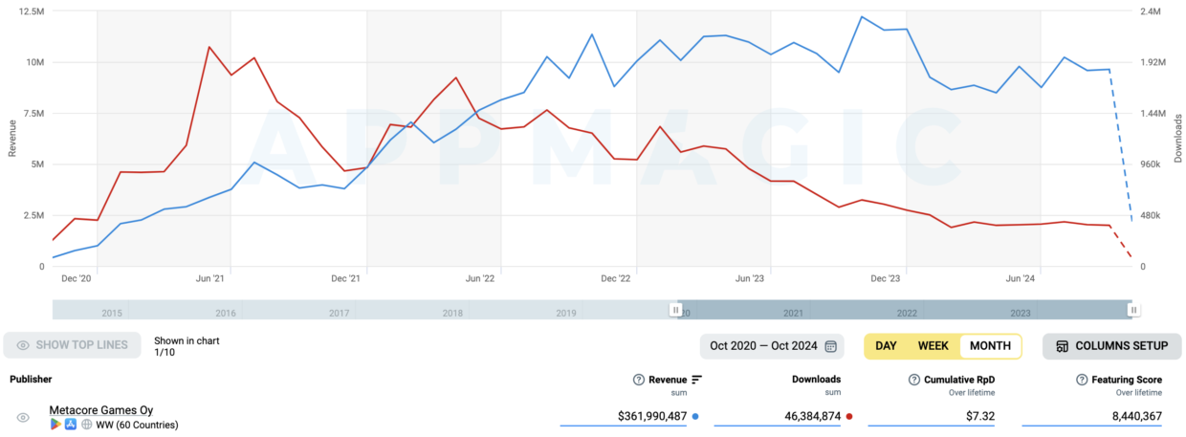The image size is (1186, 437).
Task: Click the App Store icon
Action: [71, 424]
